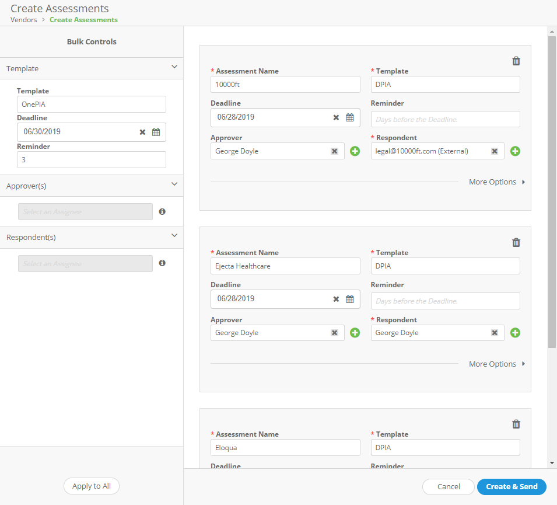
Task: Navigate back to Vendors via breadcrumb
Action: tap(23, 19)
